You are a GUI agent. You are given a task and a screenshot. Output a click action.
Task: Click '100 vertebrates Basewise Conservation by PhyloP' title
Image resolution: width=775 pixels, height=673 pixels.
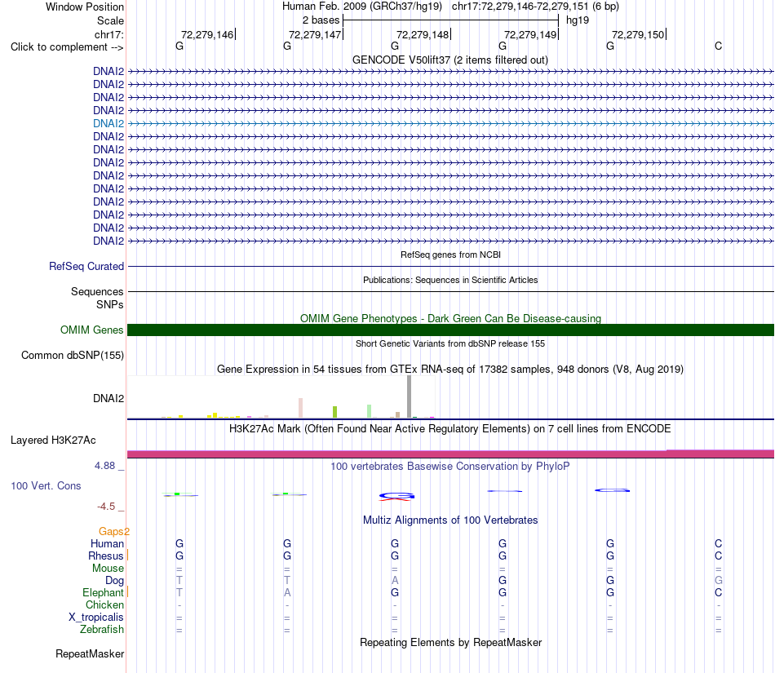pos(450,467)
